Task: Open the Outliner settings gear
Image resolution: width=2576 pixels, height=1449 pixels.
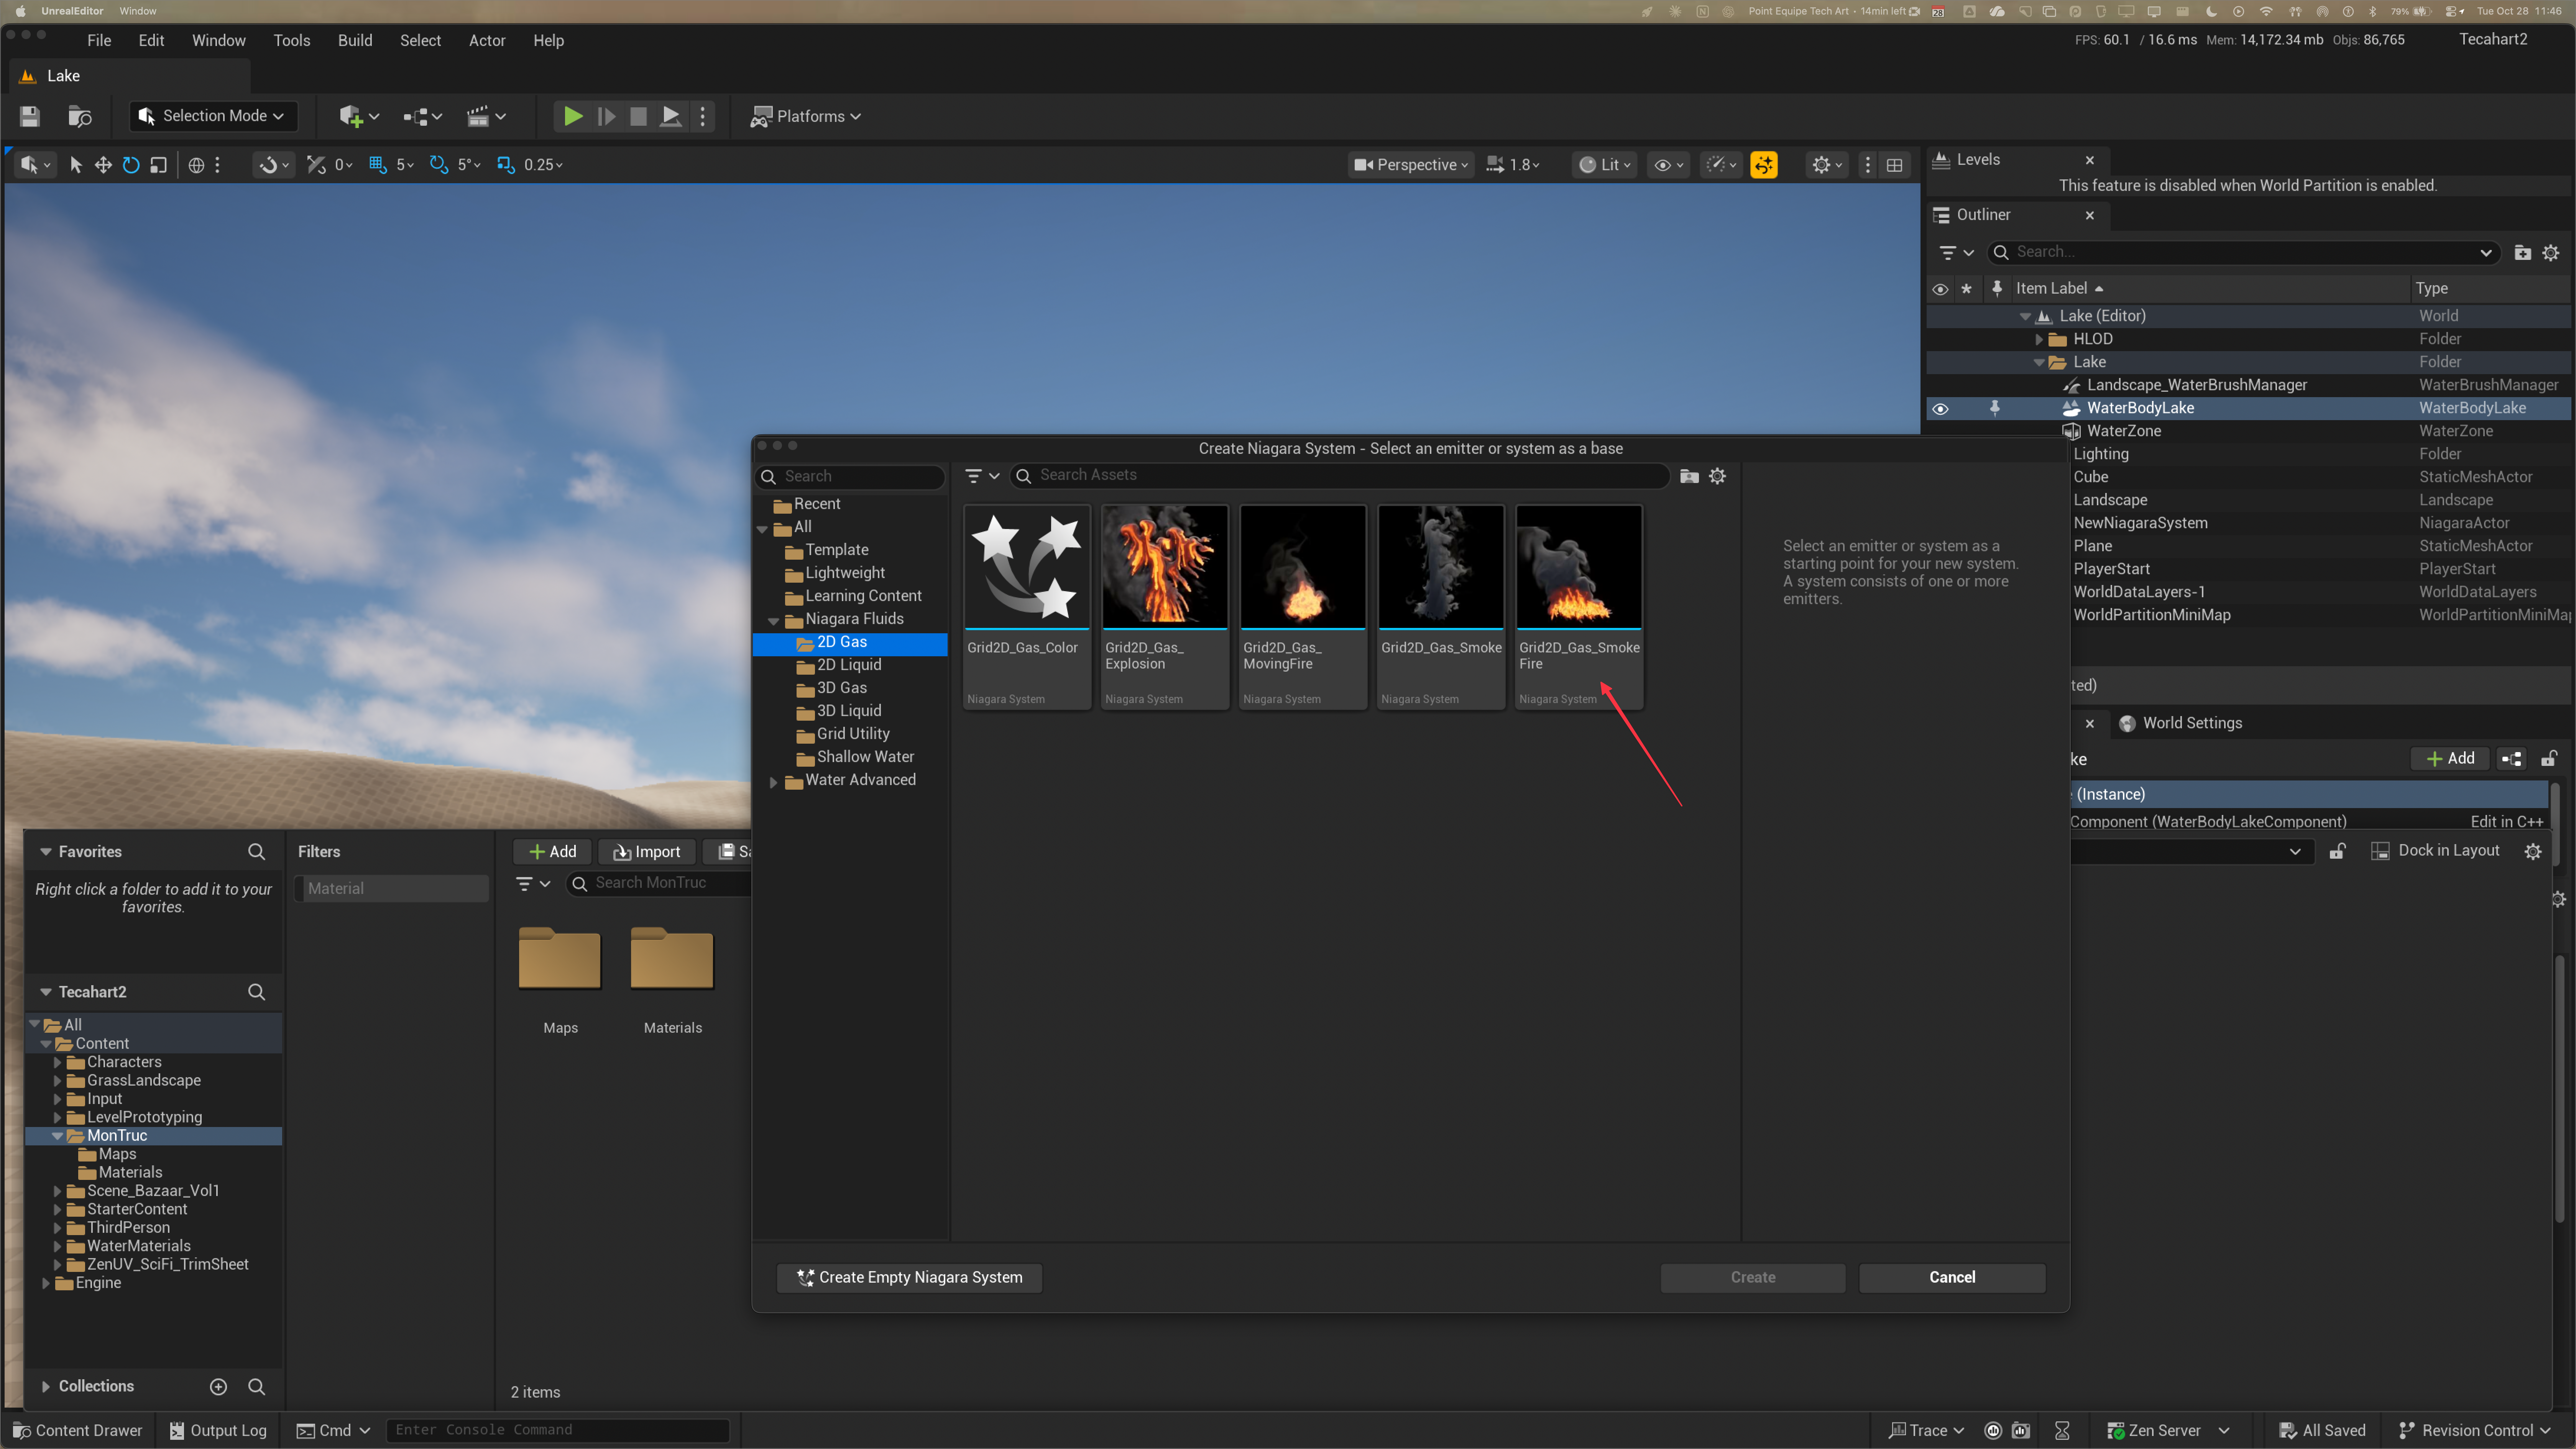Action: (x=2551, y=253)
